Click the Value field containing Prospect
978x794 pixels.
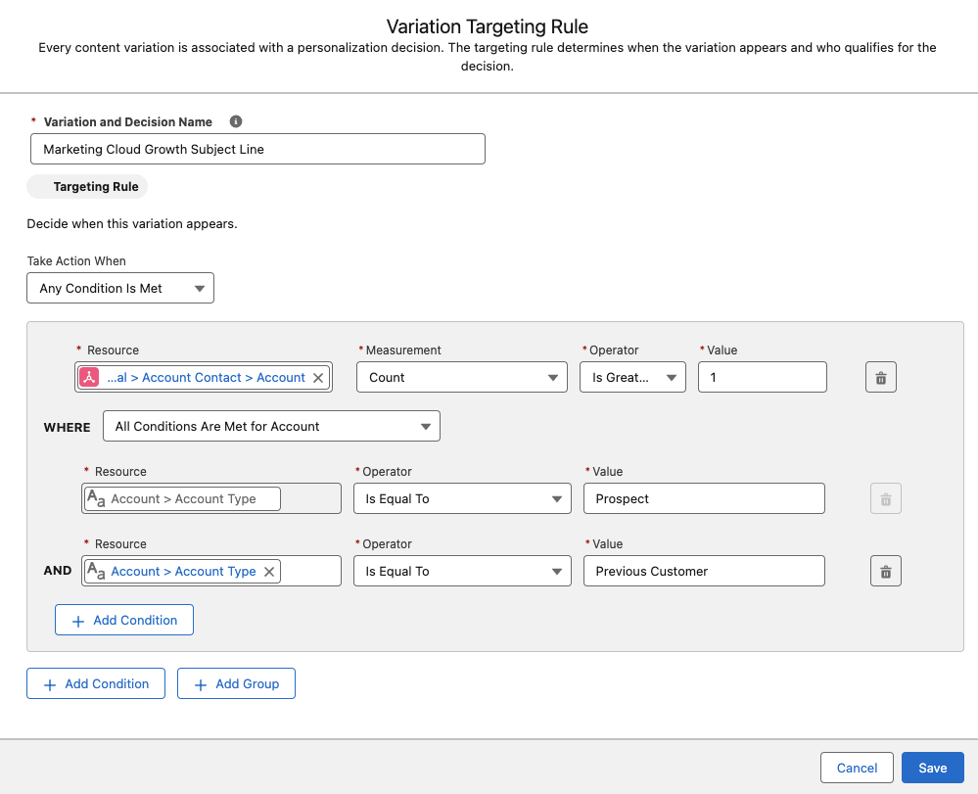(704, 499)
